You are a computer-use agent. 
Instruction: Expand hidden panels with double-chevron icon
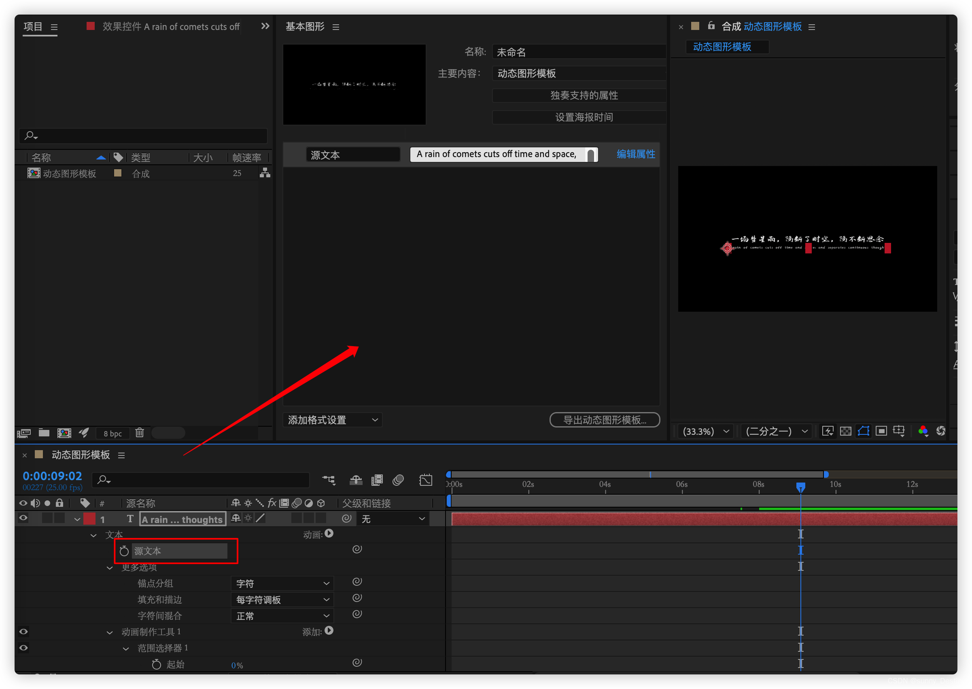[x=265, y=26]
